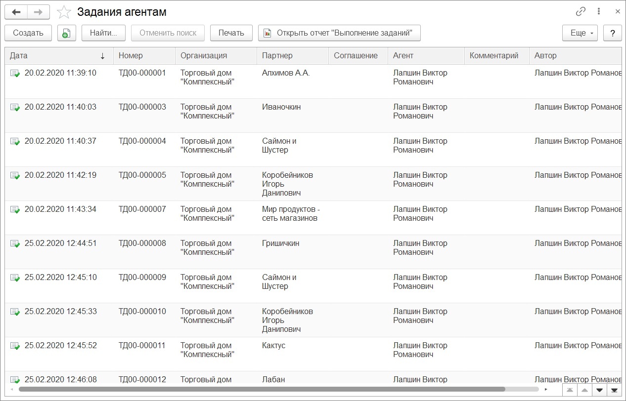The height and width of the screenshot is (401, 626).
Task: Sort by the Партнер column header
Action: pos(293,56)
